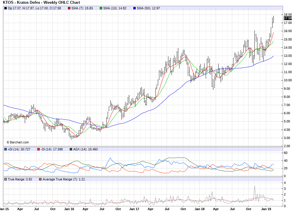The image size is (295, 218).
Task: Click the SMA (13): 14.82 label
Action: (115, 8)
